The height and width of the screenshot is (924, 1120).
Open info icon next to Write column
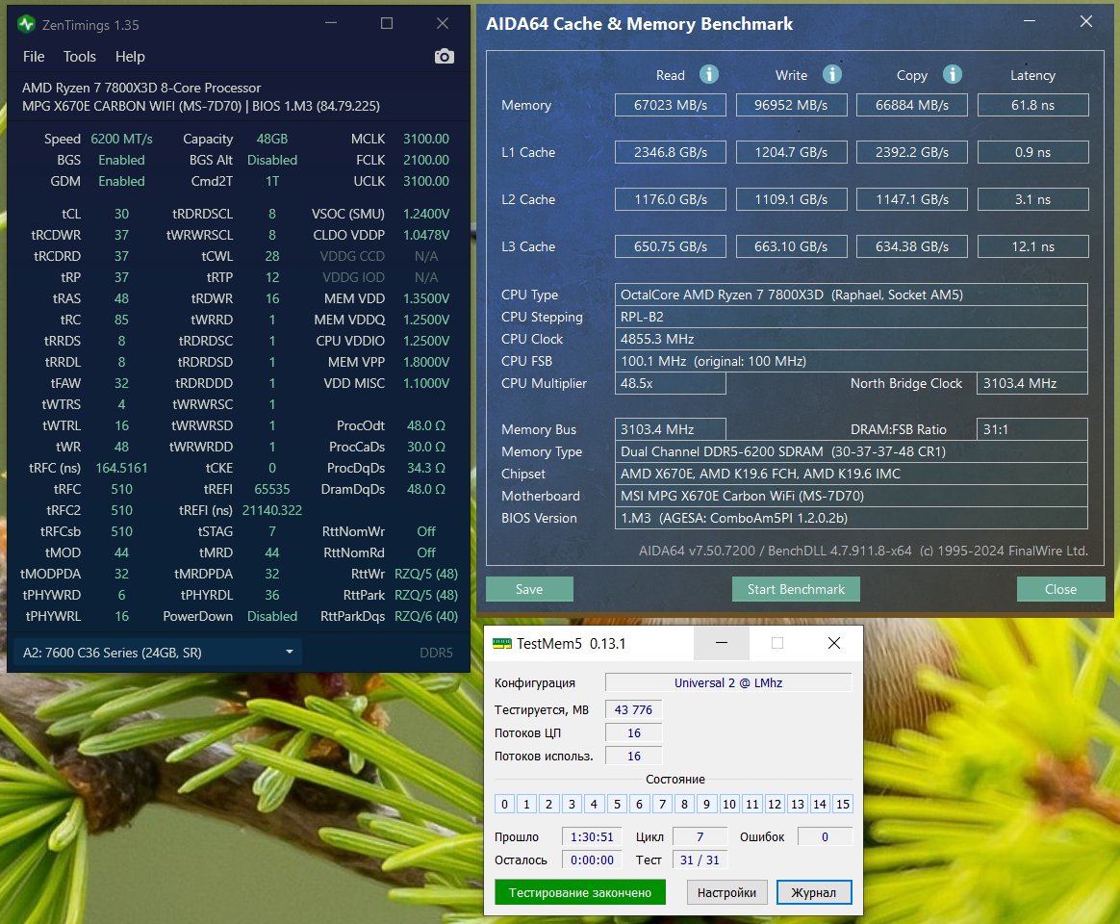point(831,74)
